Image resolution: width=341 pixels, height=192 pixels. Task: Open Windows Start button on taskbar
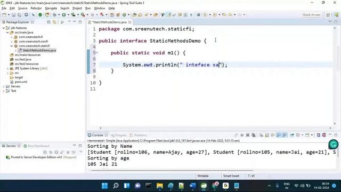point(104,186)
